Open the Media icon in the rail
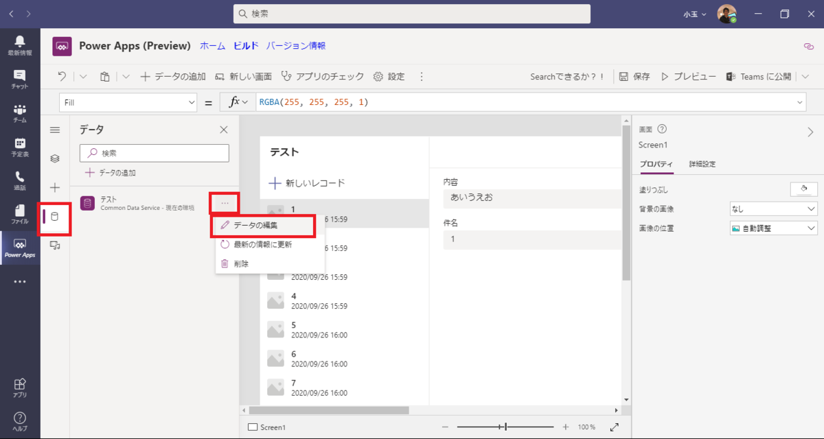Screen dimensions: 824x439 tap(55, 245)
